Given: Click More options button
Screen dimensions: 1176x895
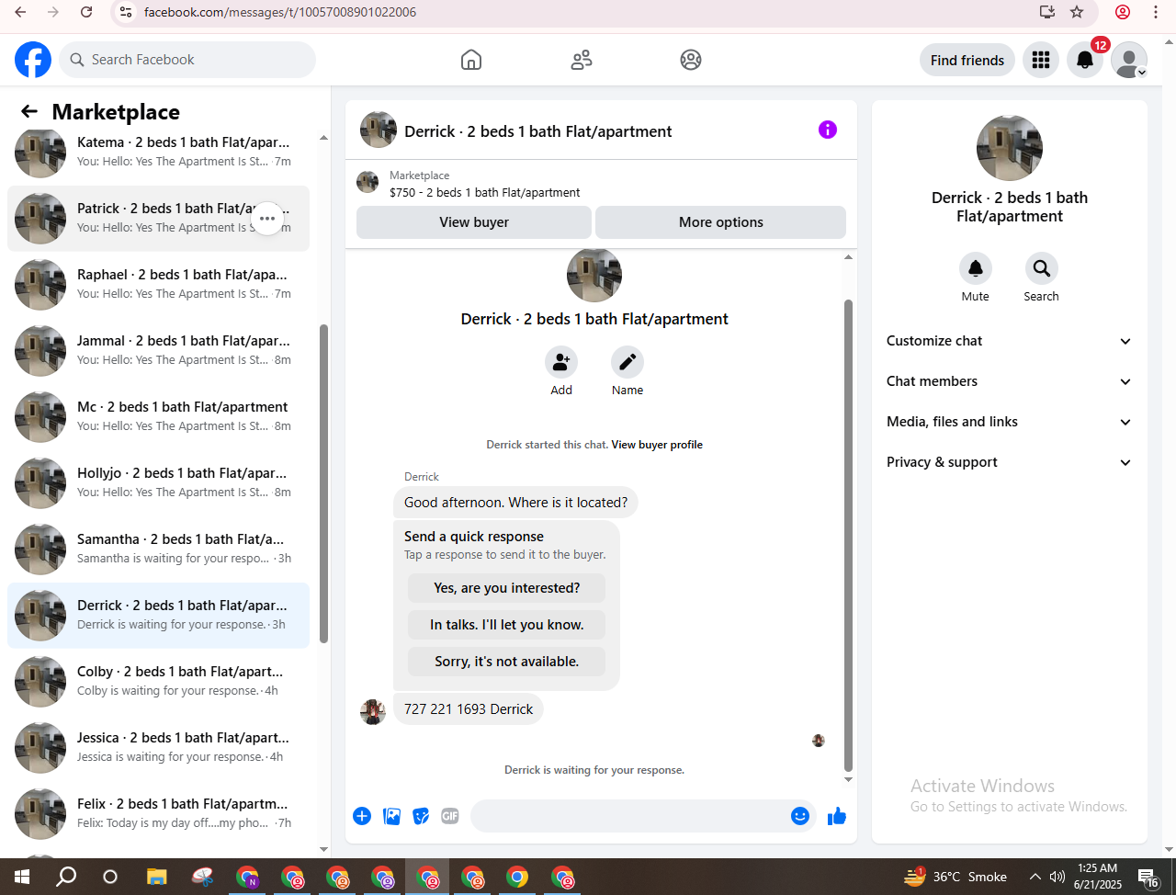Looking at the screenshot, I should 721,222.
